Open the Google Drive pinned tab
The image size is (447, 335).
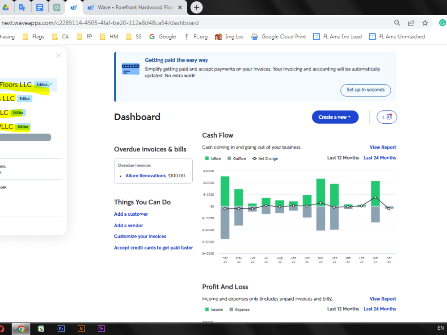pyautogui.click(x=6, y=8)
